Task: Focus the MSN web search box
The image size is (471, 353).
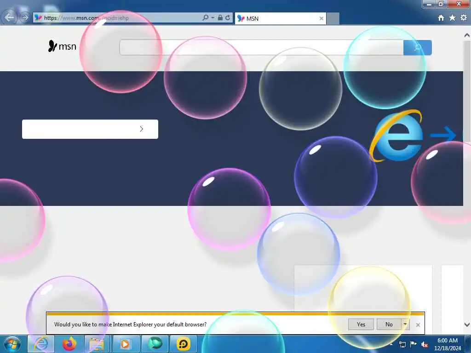Action: (x=261, y=47)
